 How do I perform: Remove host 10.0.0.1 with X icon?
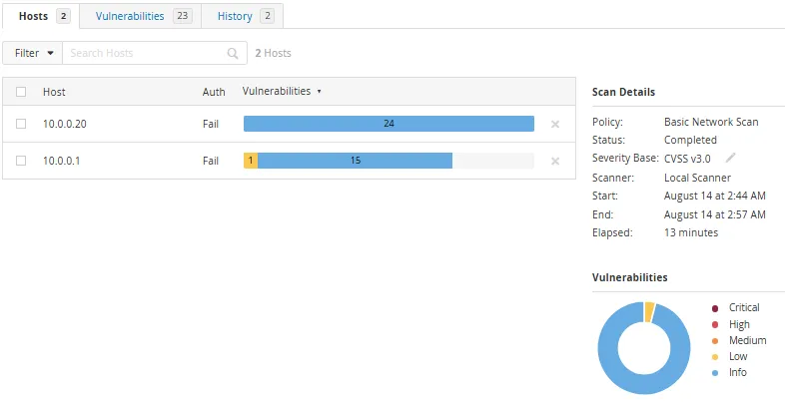(554, 161)
